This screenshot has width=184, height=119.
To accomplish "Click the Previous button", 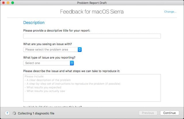I will click(148, 113).
